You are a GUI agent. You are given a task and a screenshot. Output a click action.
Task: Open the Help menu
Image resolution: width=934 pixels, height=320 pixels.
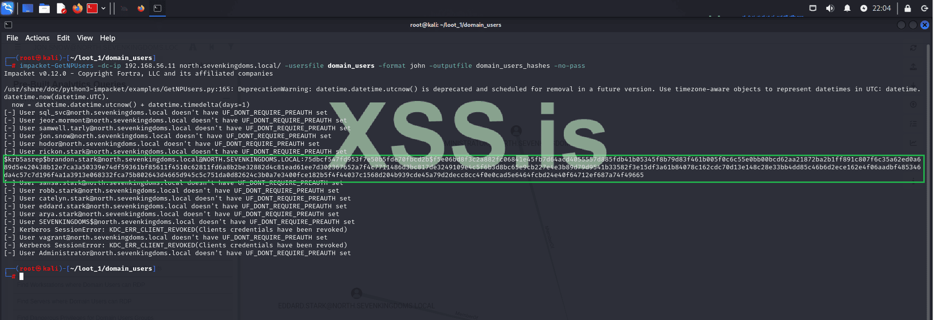pyautogui.click(x=108, y=38)
